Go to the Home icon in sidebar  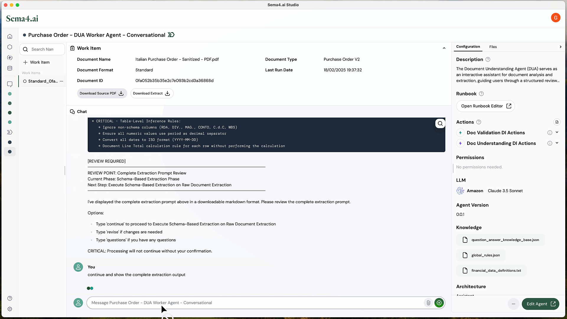[x=10, y=36]
